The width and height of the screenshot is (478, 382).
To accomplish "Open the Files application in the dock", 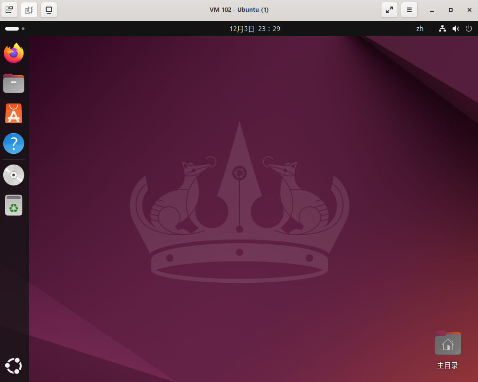I will click(13, 83).
